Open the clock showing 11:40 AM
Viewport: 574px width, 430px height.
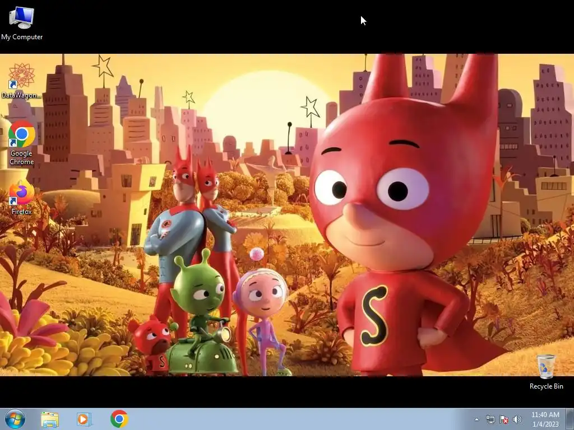point(545,419)
